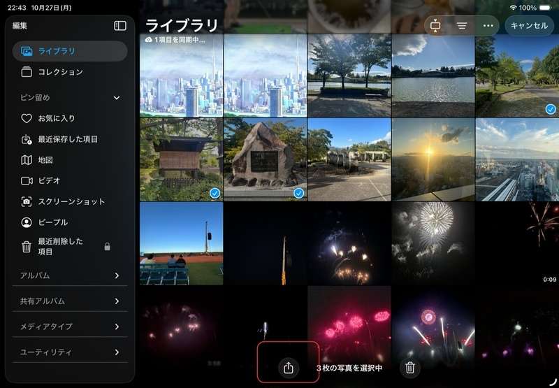Image resolution: width=559 pixels, height=388 pixels.
Task: Collapse the ピン留め section chevron
Action: pos(117,98)
